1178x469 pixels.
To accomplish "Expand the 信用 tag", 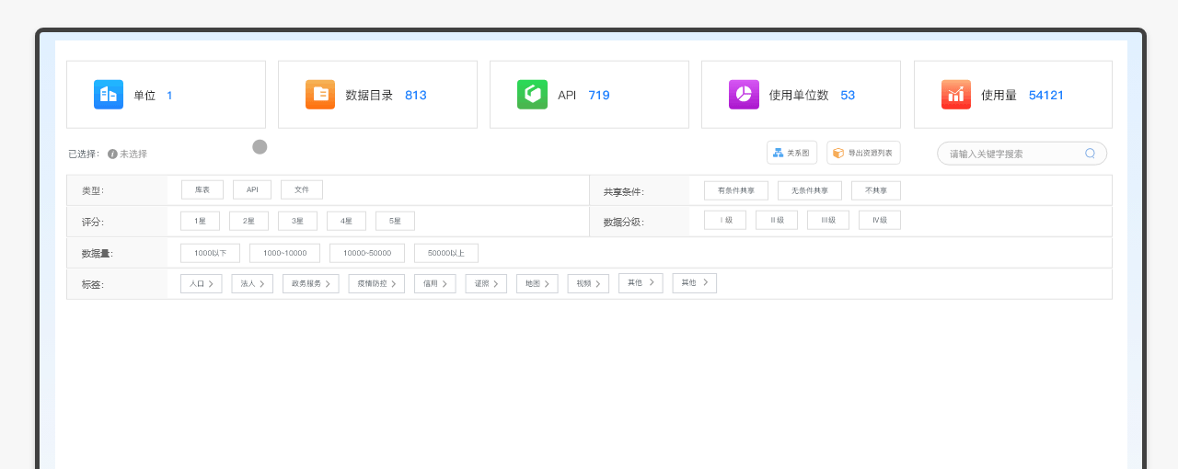I will (435, 284).
